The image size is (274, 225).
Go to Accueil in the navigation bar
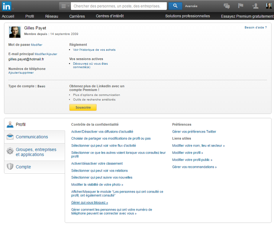(8, 16)
